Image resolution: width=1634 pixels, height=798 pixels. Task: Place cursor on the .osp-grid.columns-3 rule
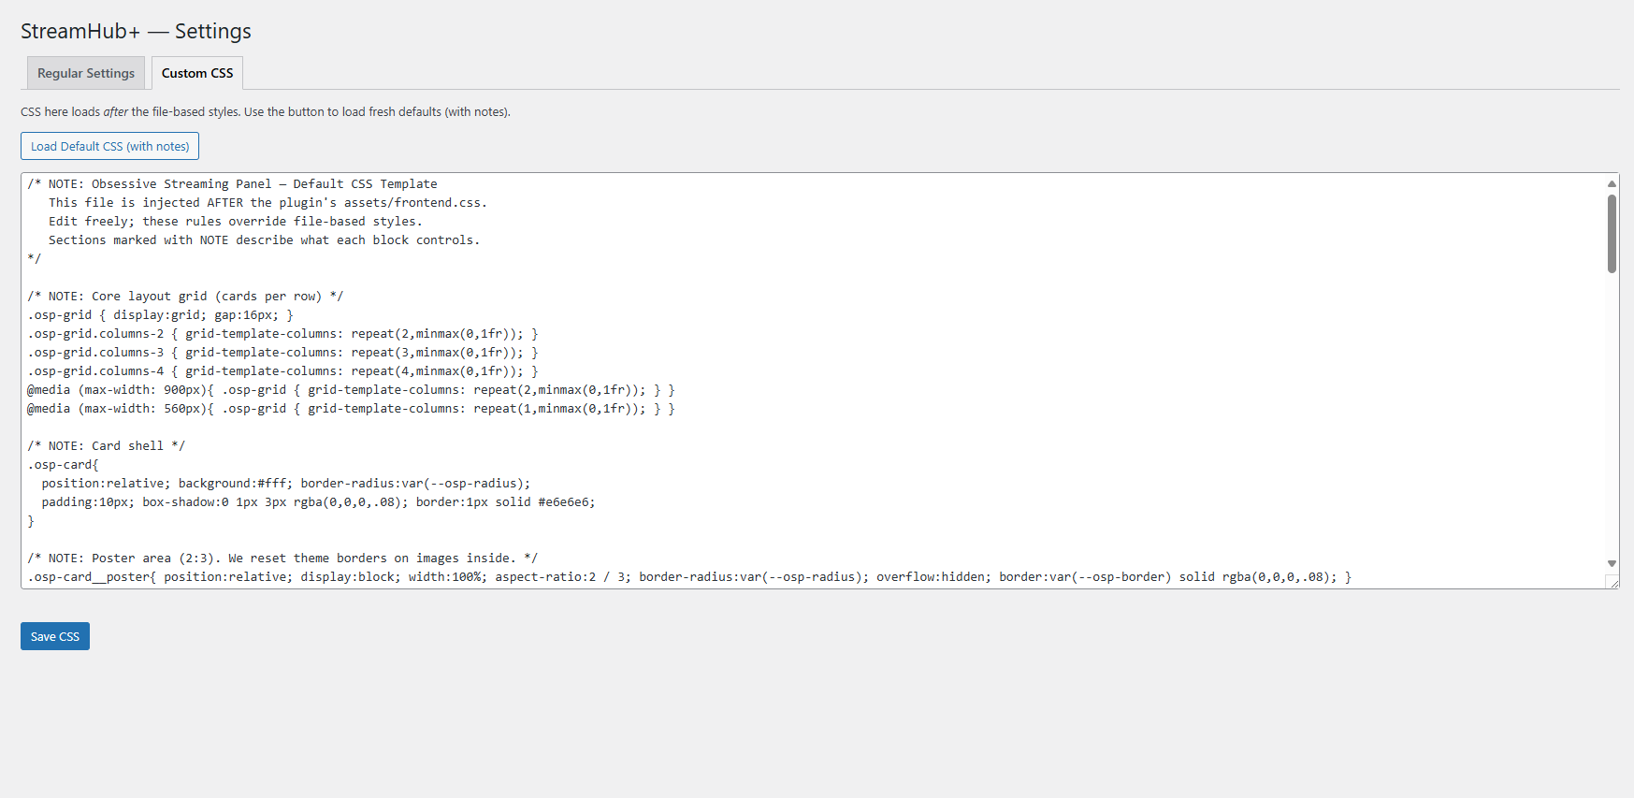[x=282, y=353]
